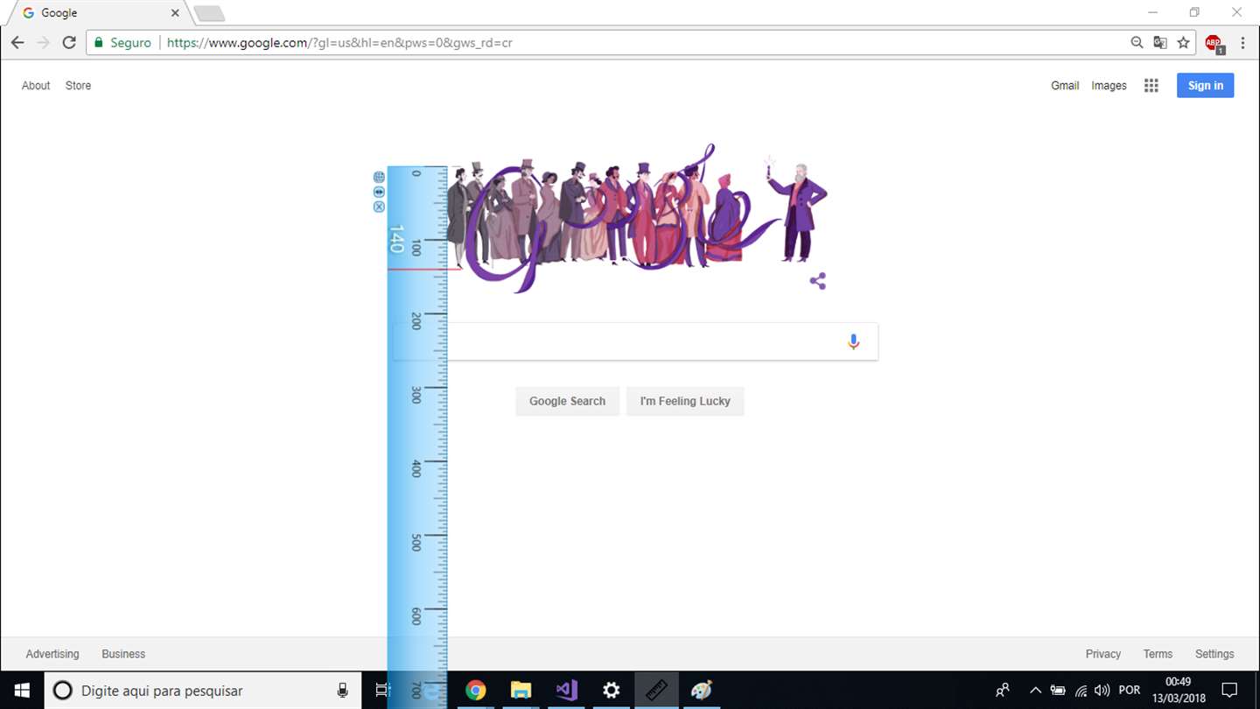This screenshot has height=709, width=1260.
Task: Bookmark this page with the star icon
Action: (x=1183, y=42)
